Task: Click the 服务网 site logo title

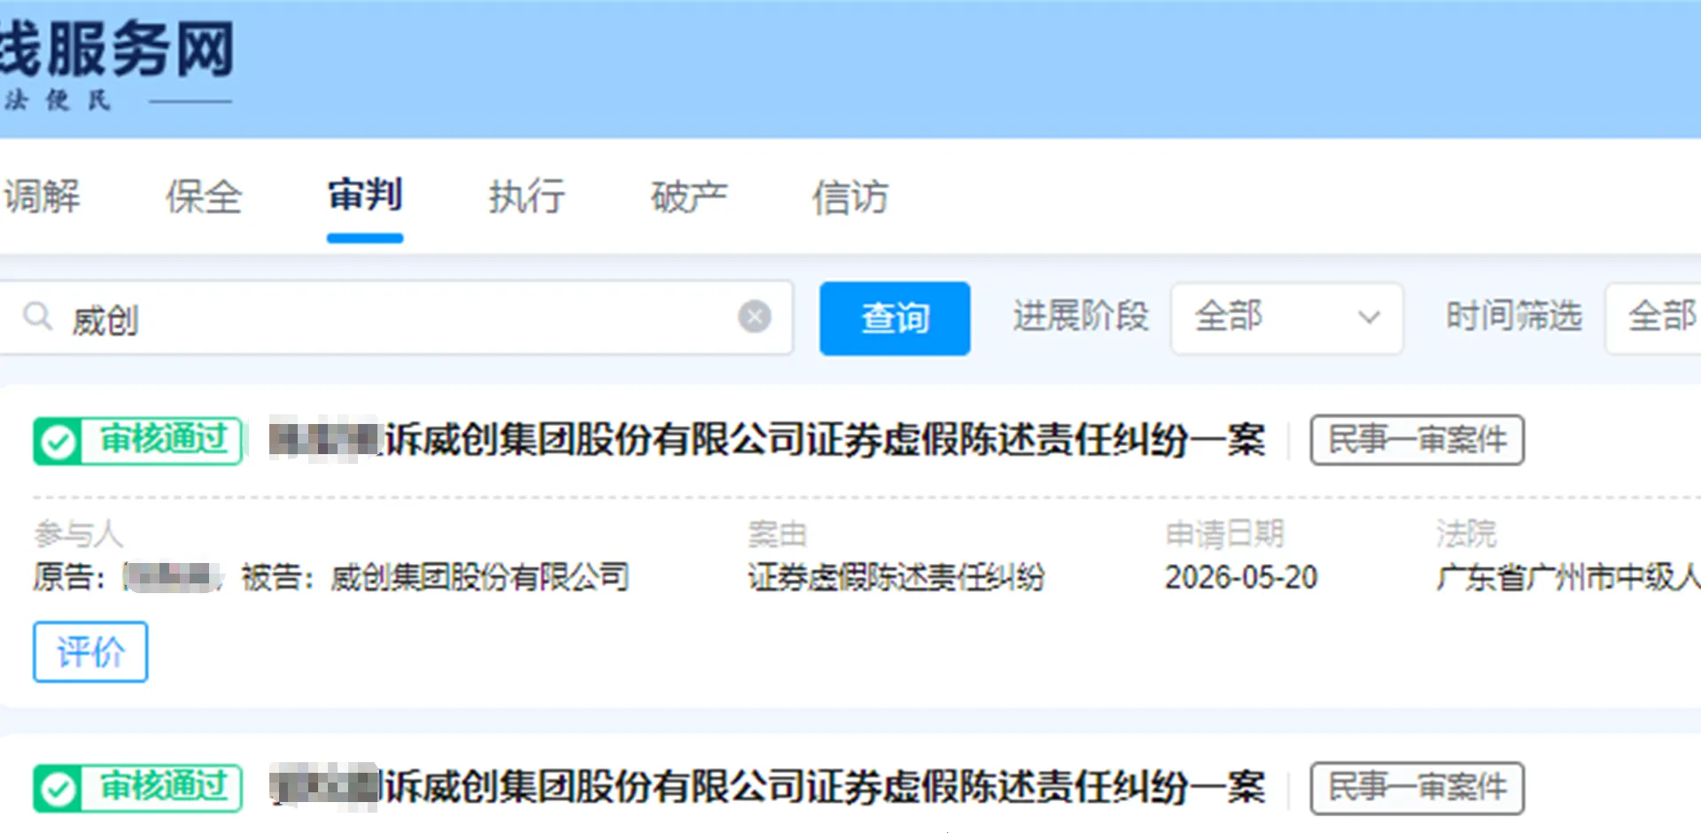Action: pos(116,49)
